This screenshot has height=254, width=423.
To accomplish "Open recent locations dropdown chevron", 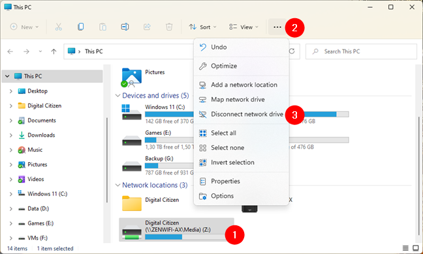I will tap(40, 51).
